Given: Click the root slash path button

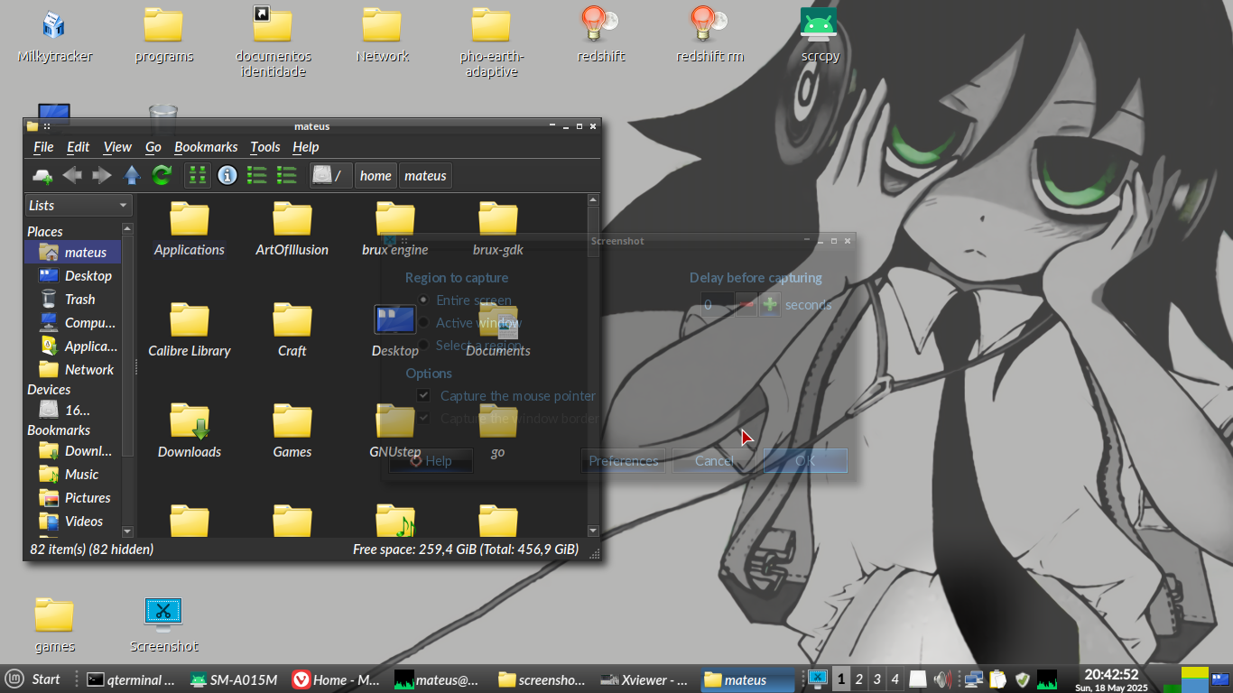Looking at the screenshot, I should coord(330,175).
